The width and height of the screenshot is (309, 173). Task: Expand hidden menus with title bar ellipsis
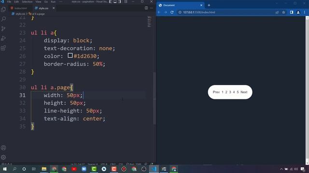pyautogui.click(x=60, y=1)
